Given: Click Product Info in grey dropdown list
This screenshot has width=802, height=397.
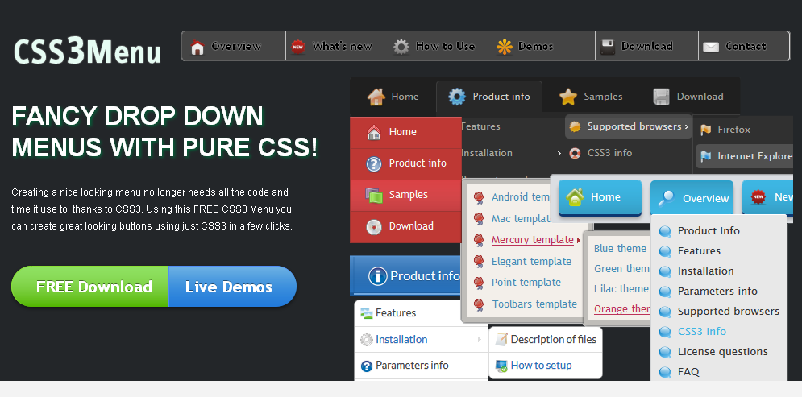Looking at the screenshot, I should point(709,231).
